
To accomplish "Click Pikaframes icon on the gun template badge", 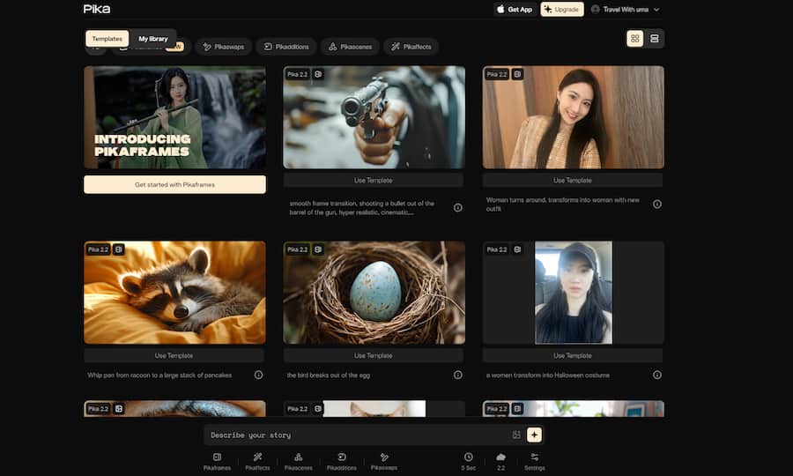I will coord(317,74).
